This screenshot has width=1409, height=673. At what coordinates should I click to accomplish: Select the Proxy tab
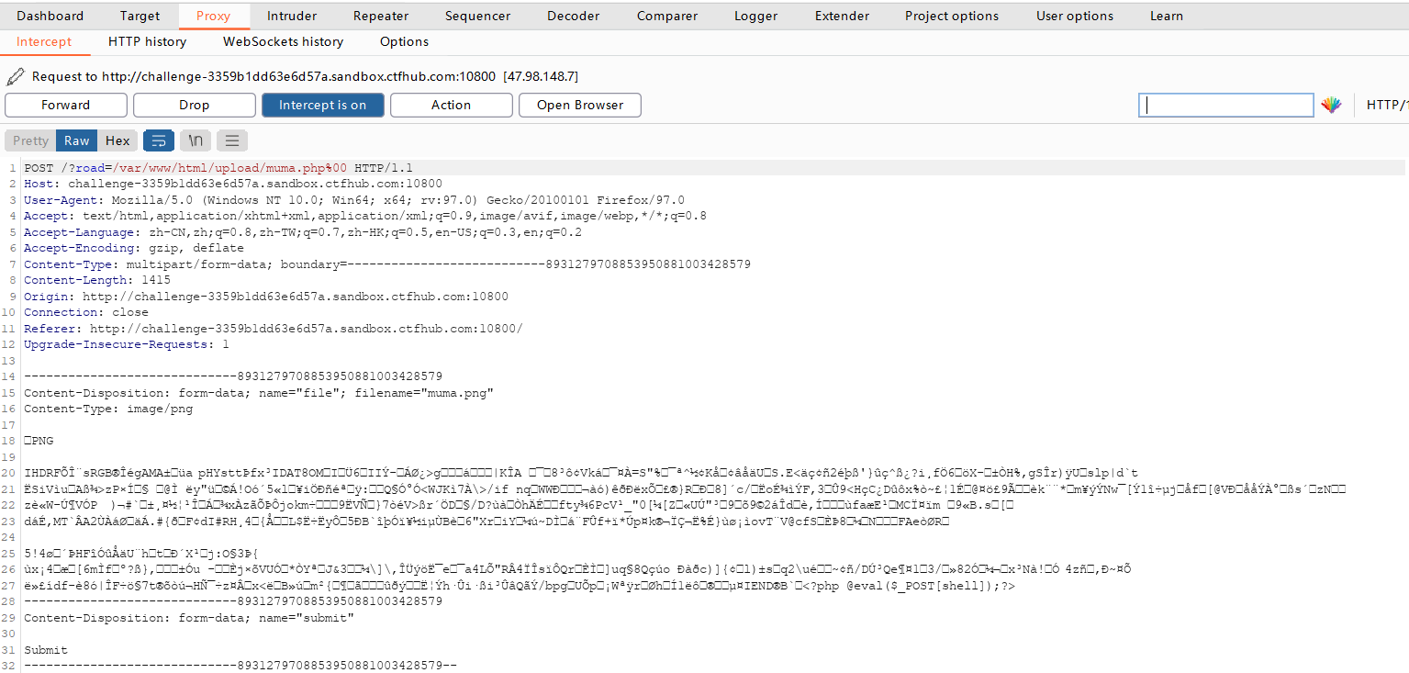(213, 16)
